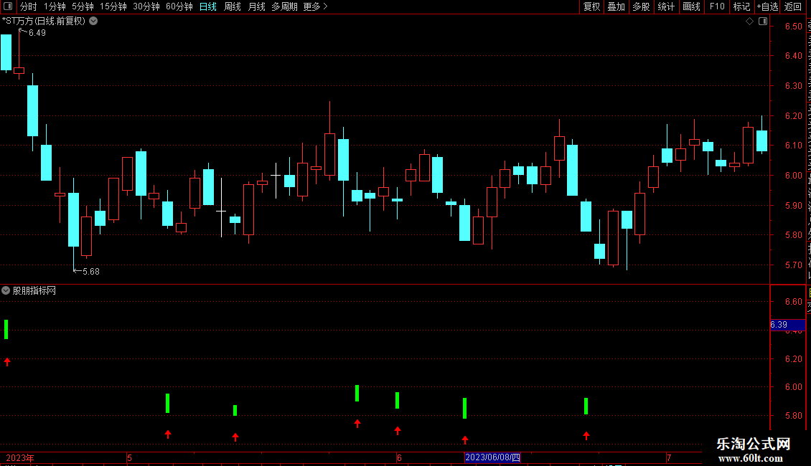Select the 1分钟 period
Image resolution: width=811 pixels, height=466 pixels.
[x=55, y=6]
